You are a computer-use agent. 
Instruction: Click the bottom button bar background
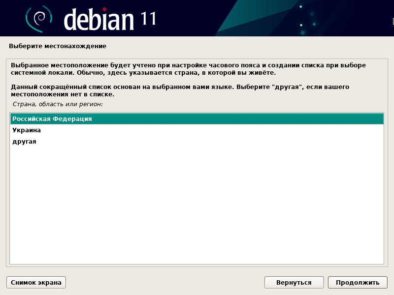[x=172, y=282]
